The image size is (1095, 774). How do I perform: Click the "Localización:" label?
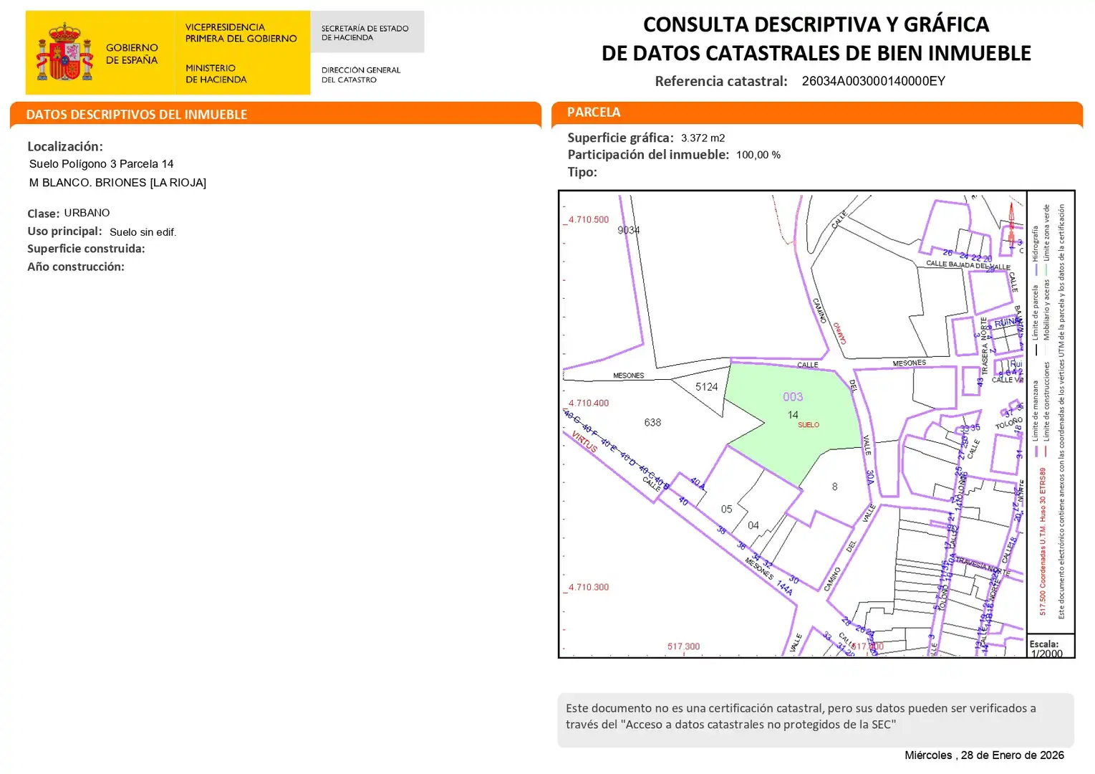65,146
